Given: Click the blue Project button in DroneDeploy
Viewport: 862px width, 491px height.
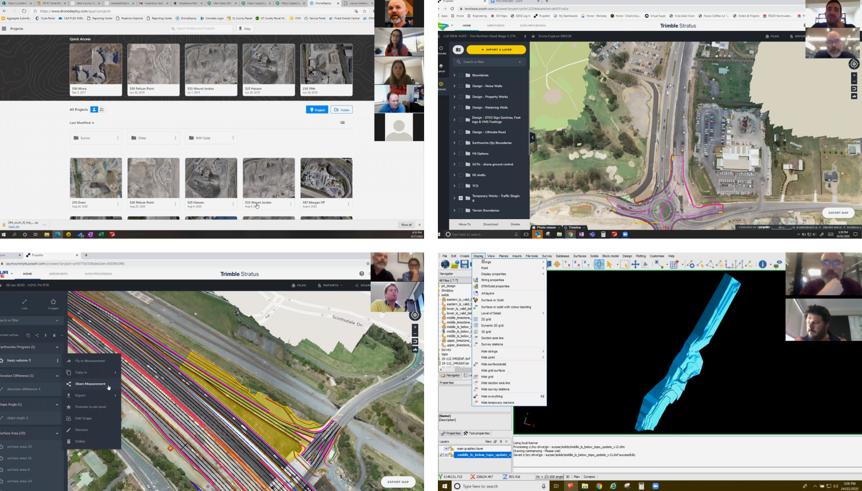Looking at the screenshot, I should (x=317, y=110).
